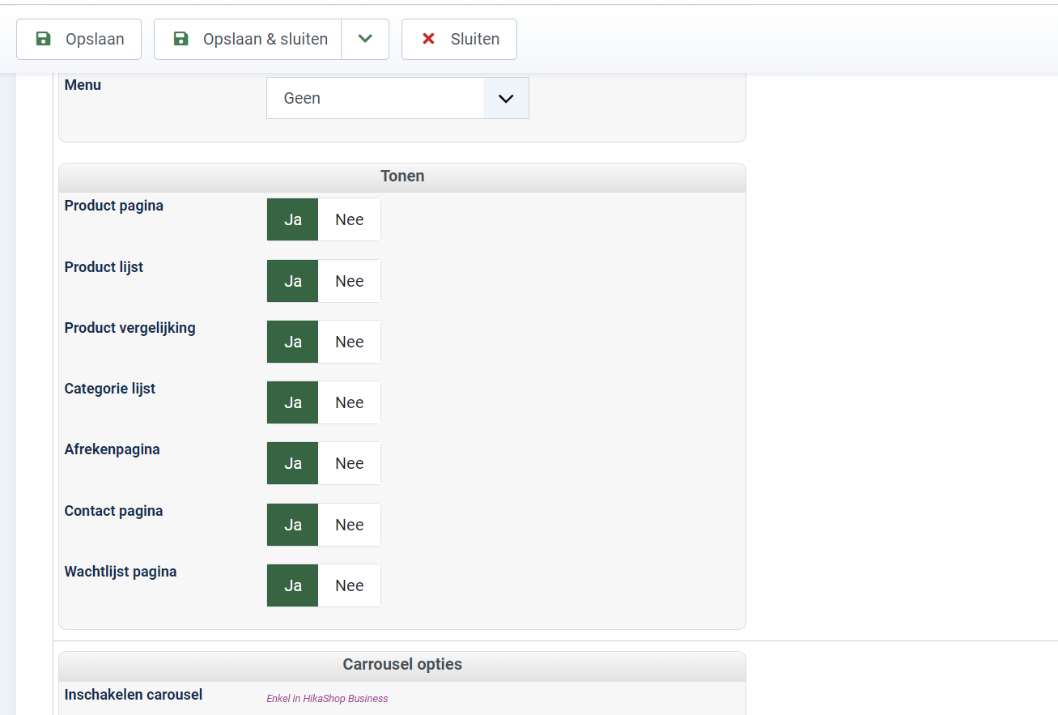Set Product vergelijking to Nee

pyautogui.click(x=350, y=342)
